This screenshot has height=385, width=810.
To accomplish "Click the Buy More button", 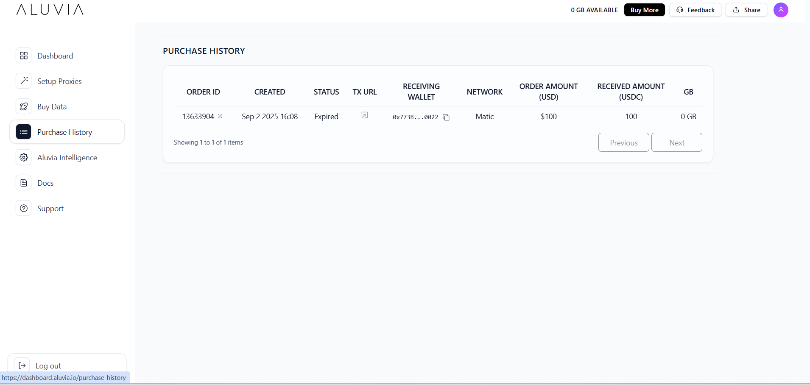I will click(x=644, y=10).
